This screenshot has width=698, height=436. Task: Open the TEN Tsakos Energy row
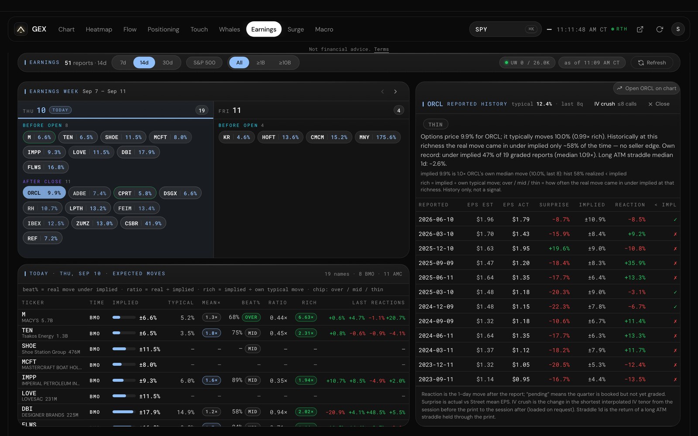click(x=213, y=333)
